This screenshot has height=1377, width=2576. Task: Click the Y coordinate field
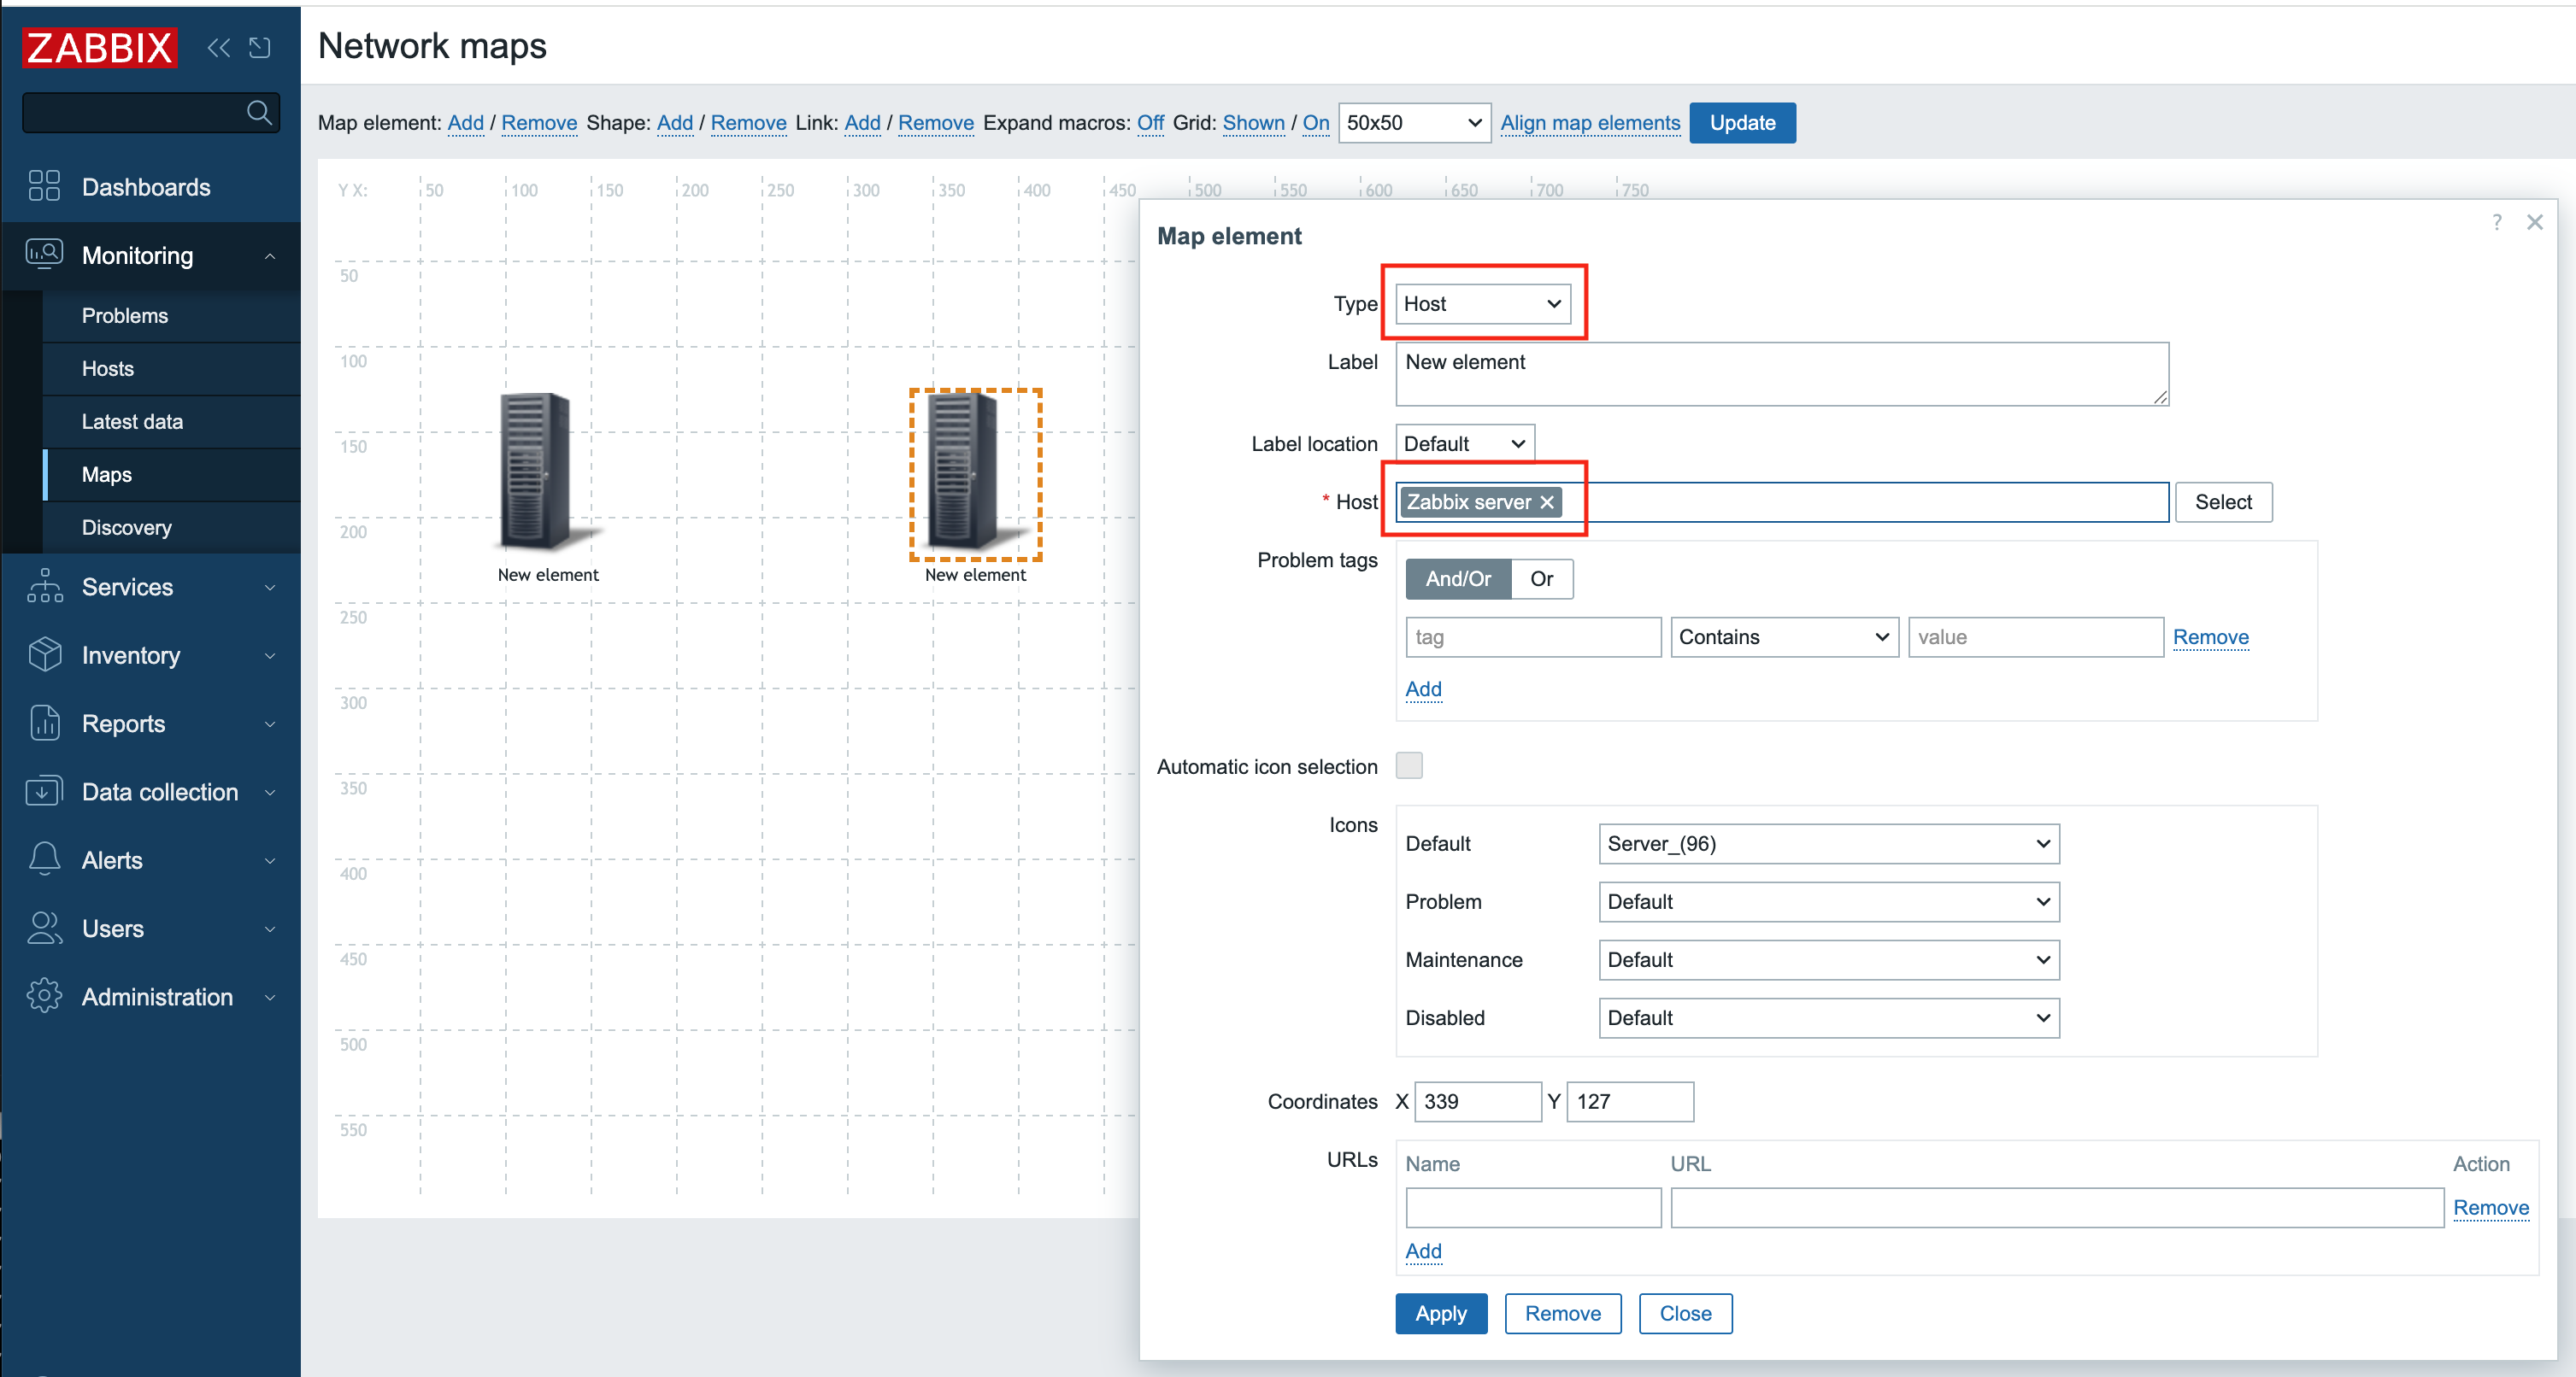click(x=1630, y=1101)
